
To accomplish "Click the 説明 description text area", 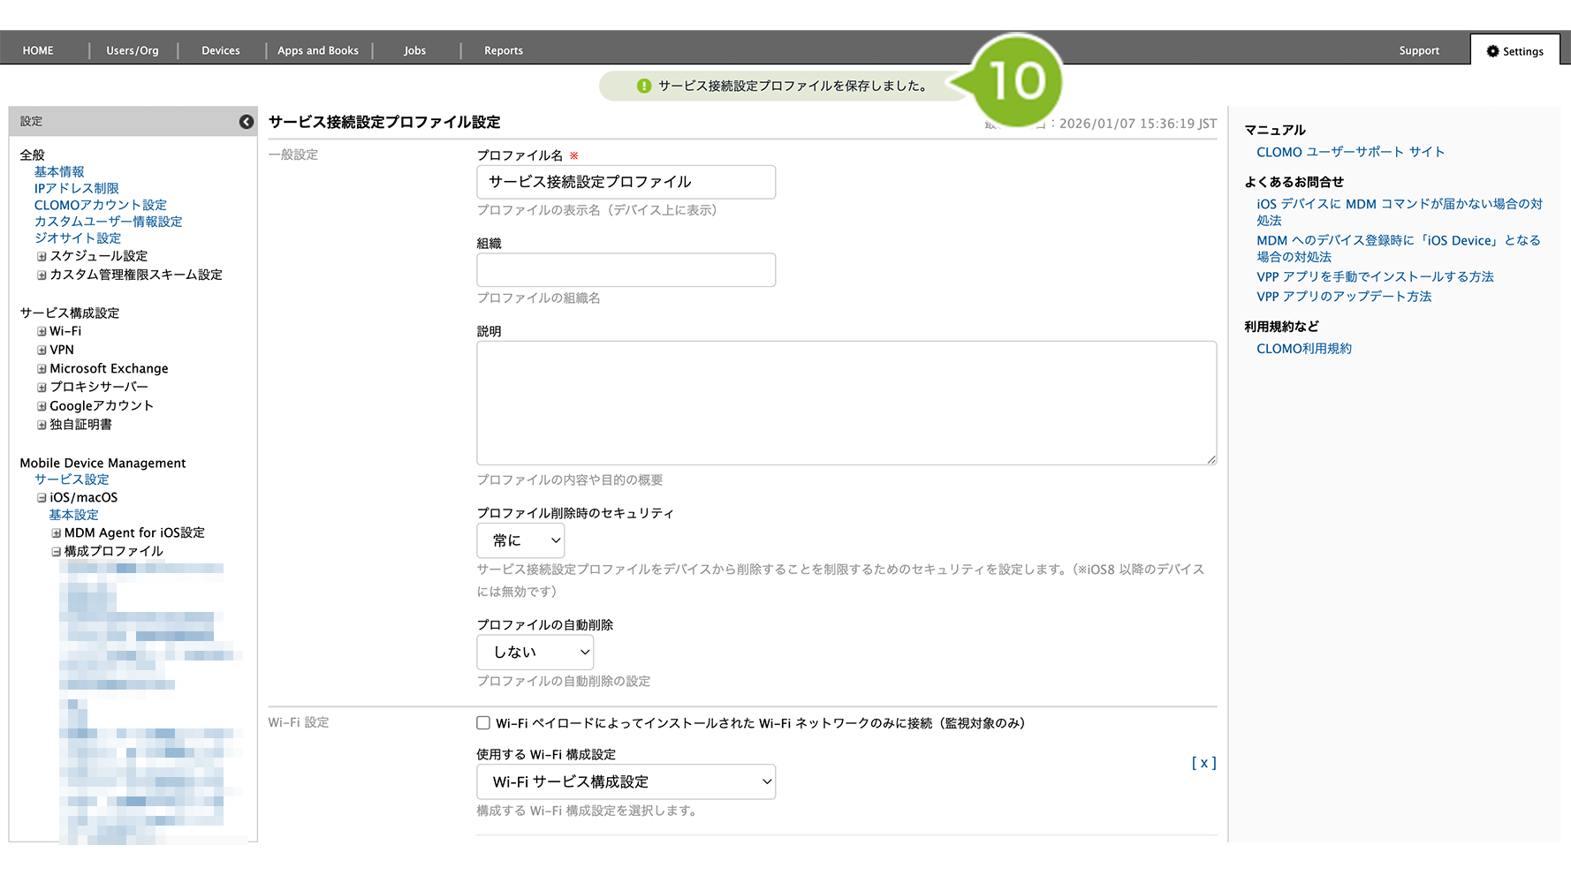I will (846, 403).
